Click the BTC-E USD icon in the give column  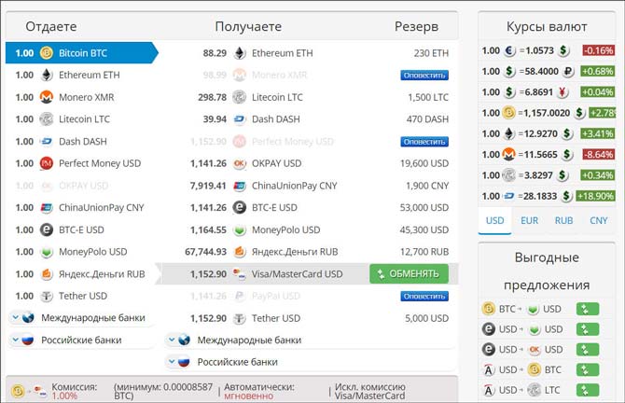(x=47, y=229)
